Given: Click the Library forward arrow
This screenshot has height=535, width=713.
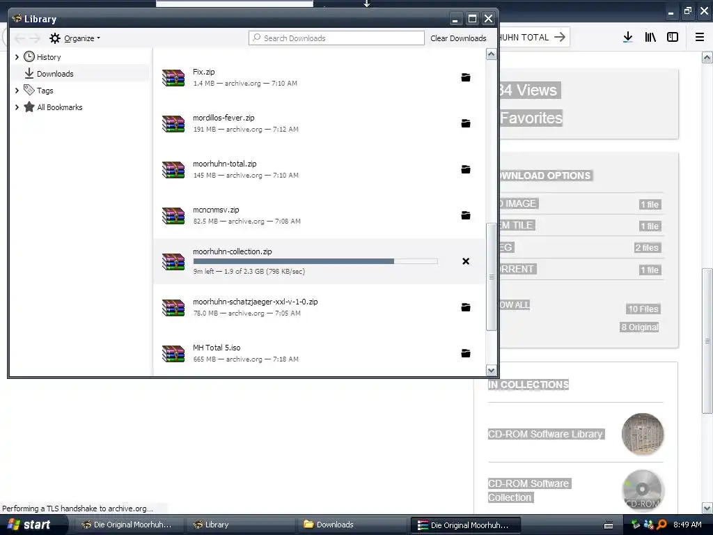Looking at the screenshot, I should point(35,38).
